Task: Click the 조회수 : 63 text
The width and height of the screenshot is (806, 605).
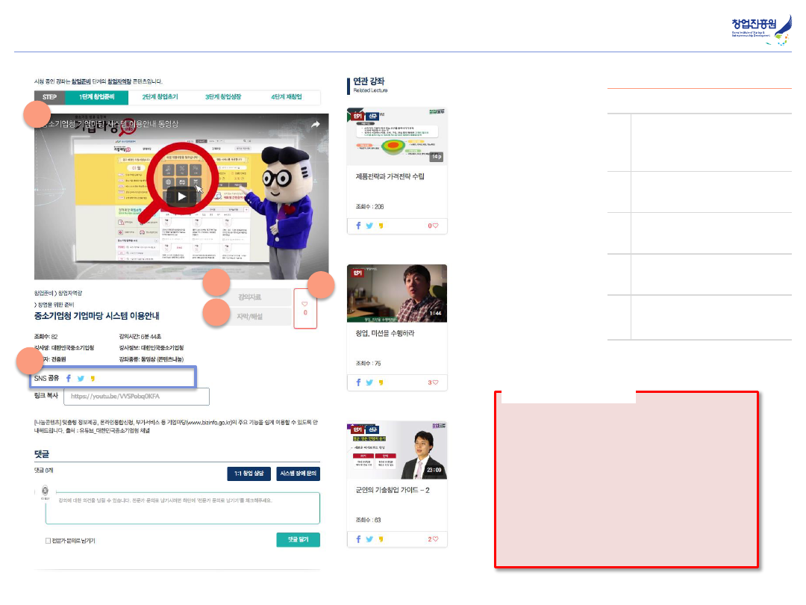Action: point(368,520)
